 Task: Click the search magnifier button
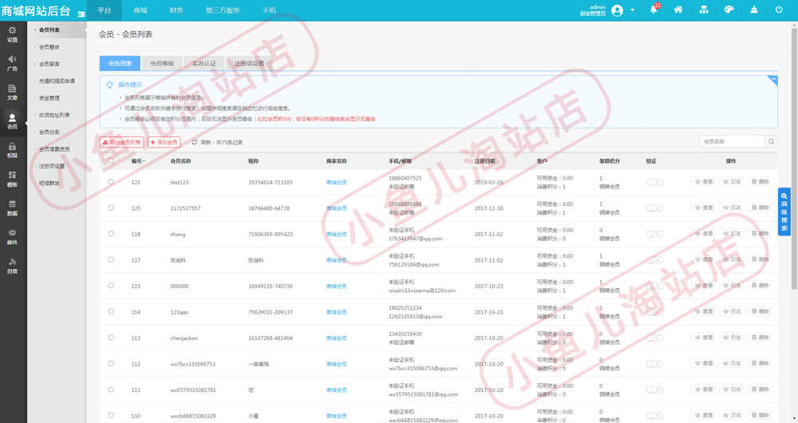772,141
